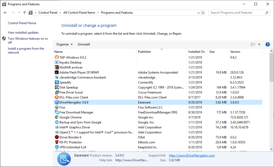Image resolution: width=274 pixels, height=167 pixels.
Task: Click the Adobe Flash Player icon
Action: (x=57, y=72)
